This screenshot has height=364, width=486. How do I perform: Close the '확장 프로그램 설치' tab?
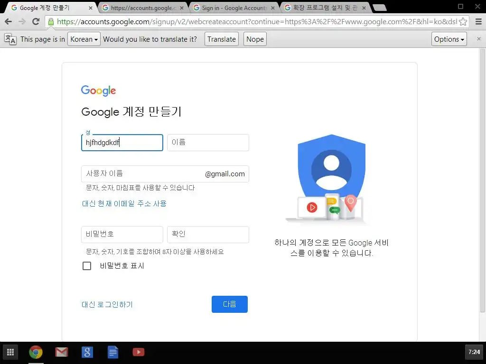point(364,8)
